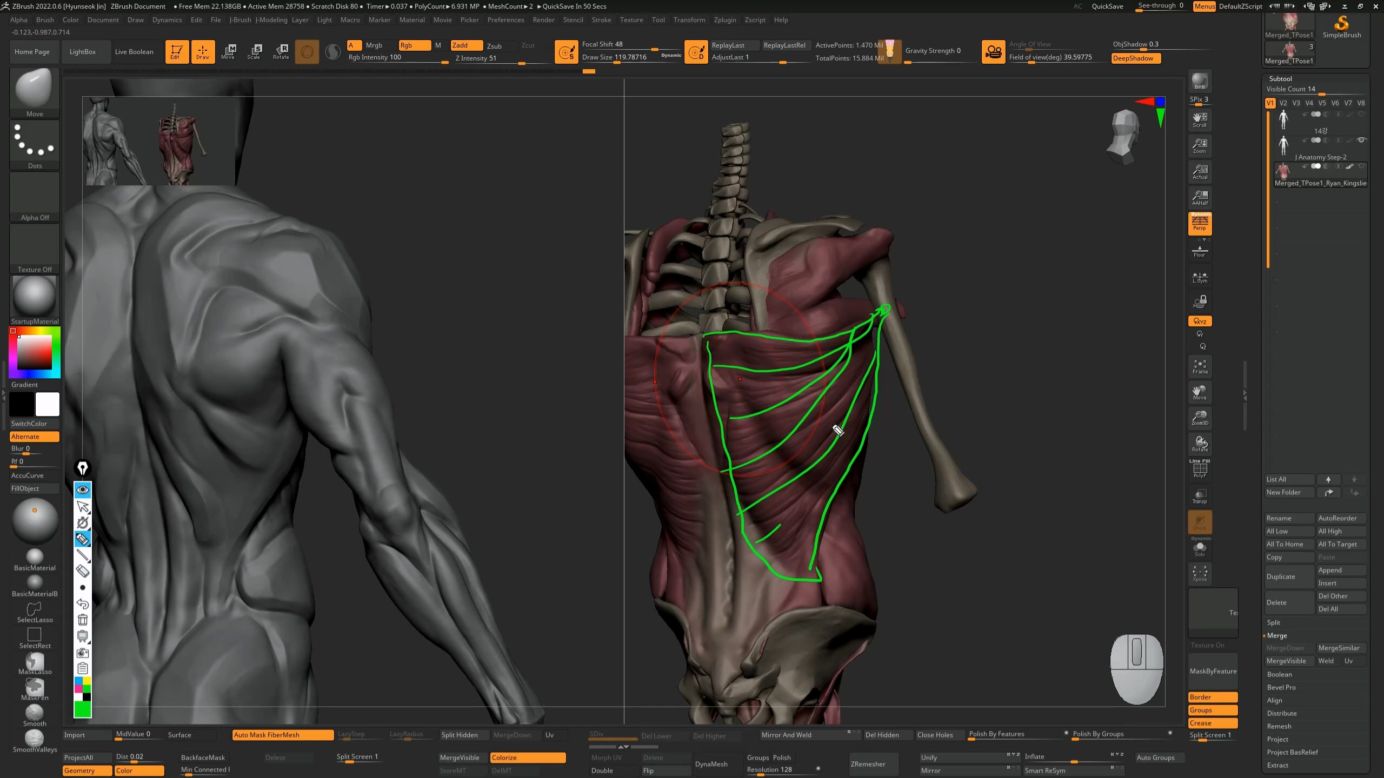Open the Stroke menu
Image resolution: width=1384 pixels, height=778 pixels.
coord(601,20)
